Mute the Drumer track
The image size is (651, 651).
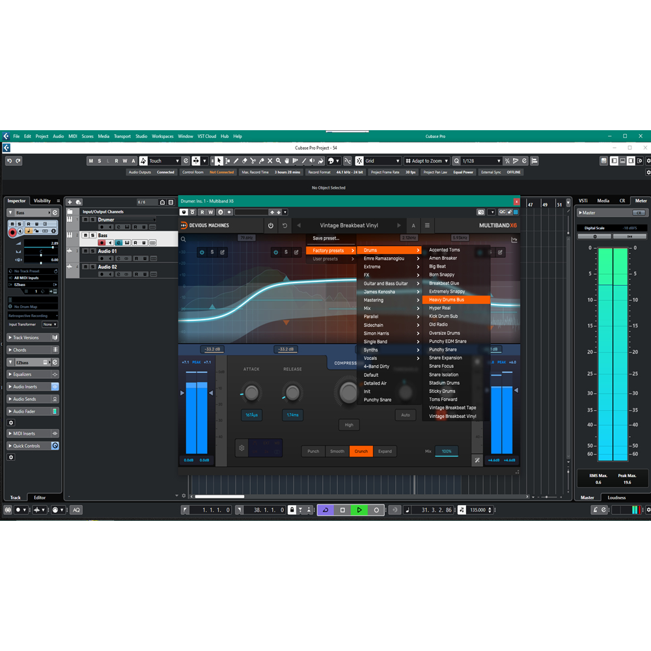pos(85,219)
